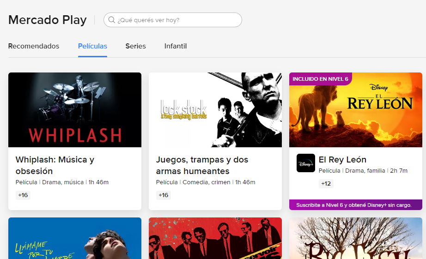This screenshot has height=259, width=426.
Task: Click 'Suscribite a Nivel 6' Disney+ banner
Action: point(356,205)
